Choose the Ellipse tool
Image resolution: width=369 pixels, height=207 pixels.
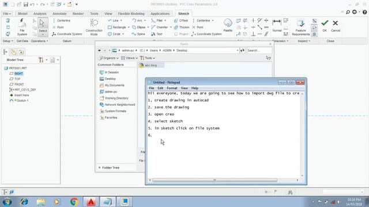click(138, 27)
